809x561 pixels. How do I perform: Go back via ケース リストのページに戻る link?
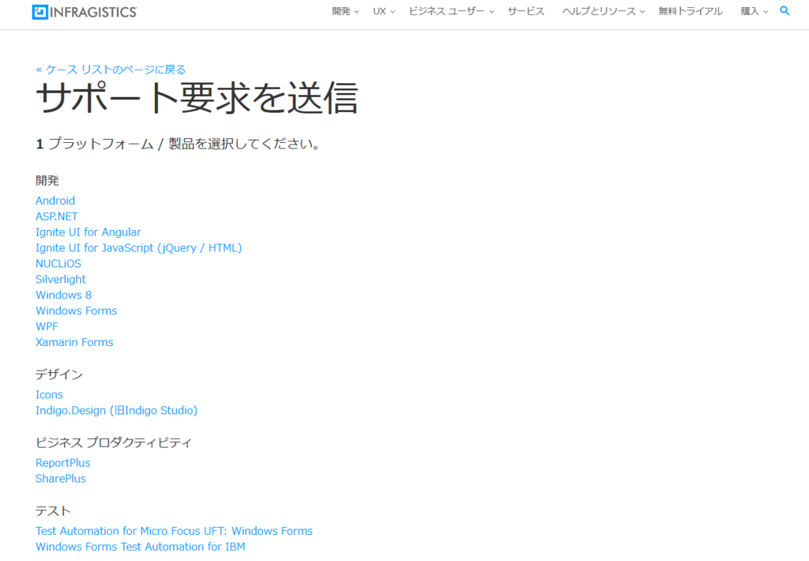pyautogui.click(x=111, y=70)
